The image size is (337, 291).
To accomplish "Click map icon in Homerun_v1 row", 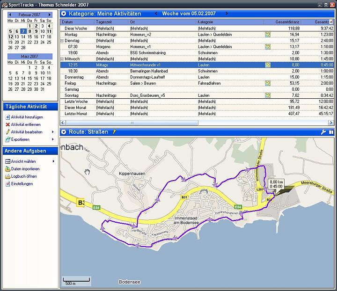I will 268,47.
